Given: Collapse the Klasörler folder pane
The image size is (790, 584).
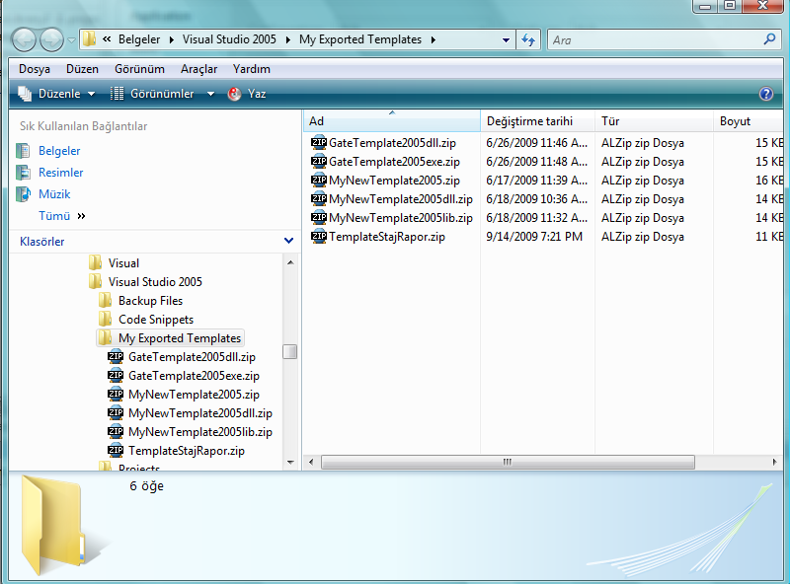Looking at the screenshot, I should (x=288, y=241).
